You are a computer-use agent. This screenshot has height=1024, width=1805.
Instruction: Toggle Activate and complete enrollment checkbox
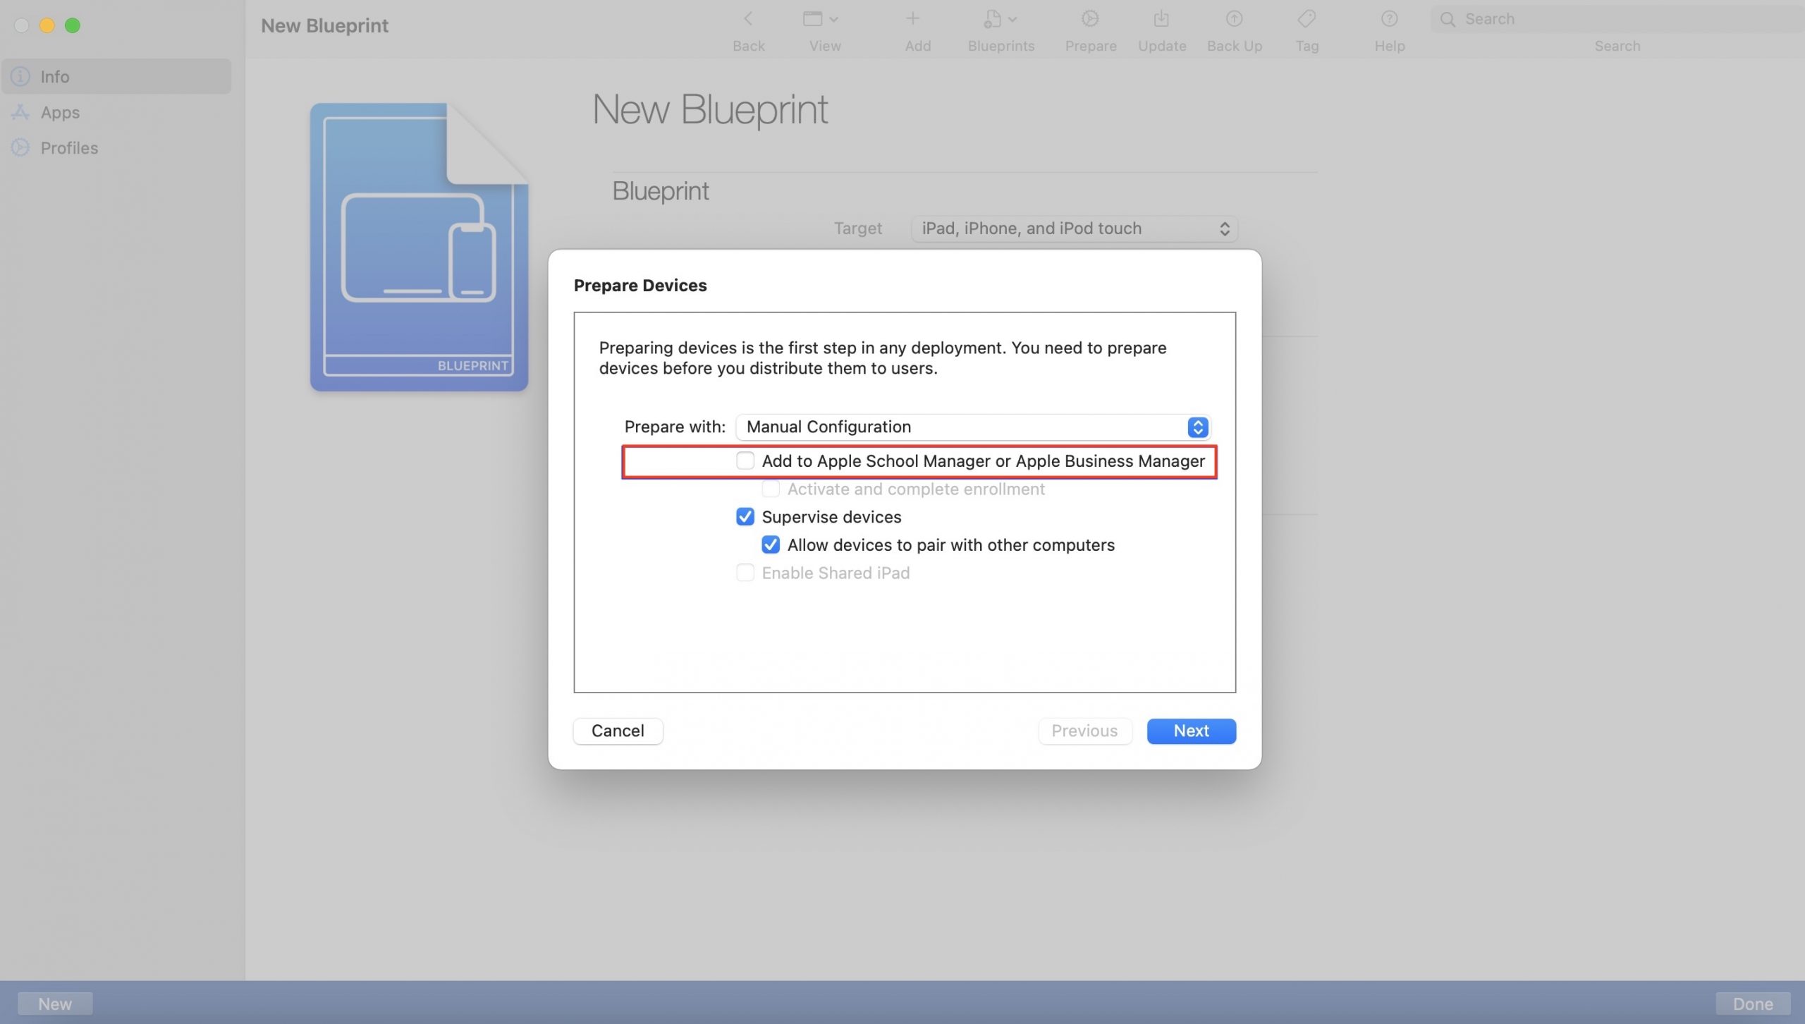click(770, 489)
